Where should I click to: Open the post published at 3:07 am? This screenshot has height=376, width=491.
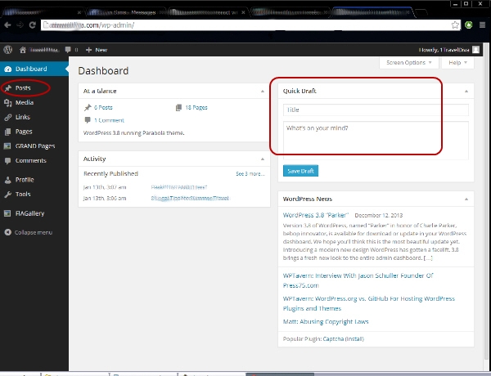click(x=178, y=187)
